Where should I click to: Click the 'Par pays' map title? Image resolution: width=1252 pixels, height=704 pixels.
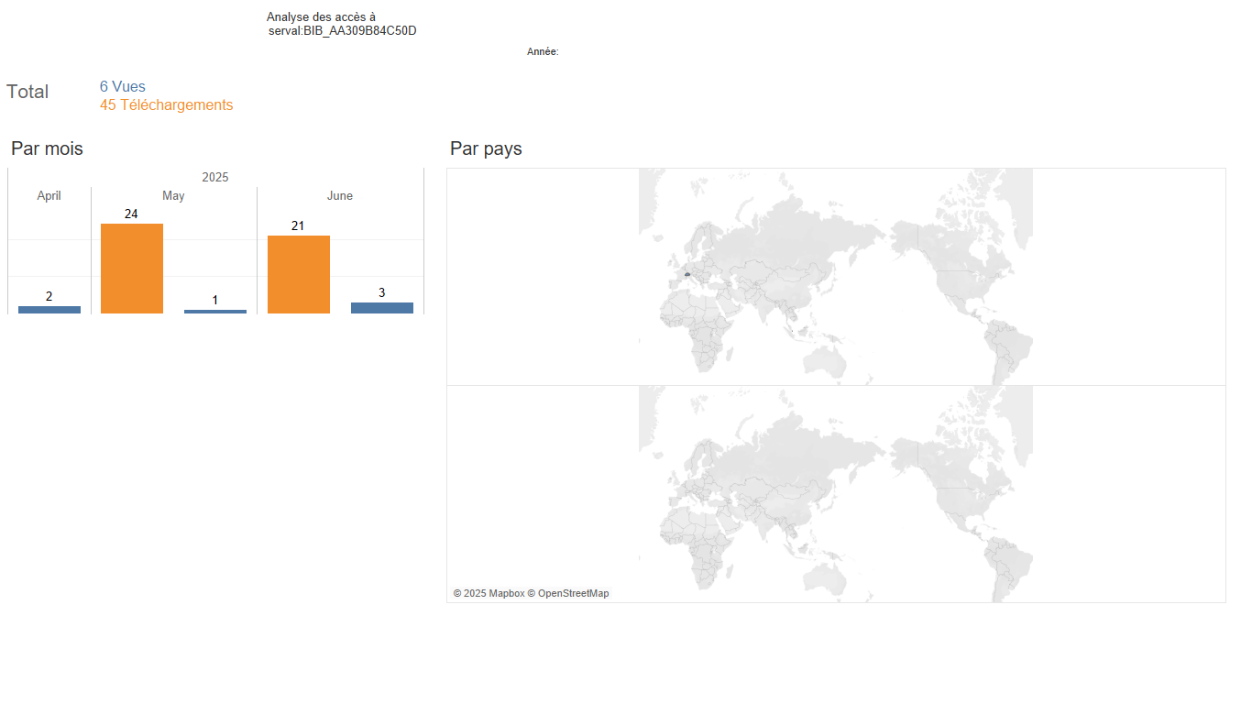pos(486,148)
